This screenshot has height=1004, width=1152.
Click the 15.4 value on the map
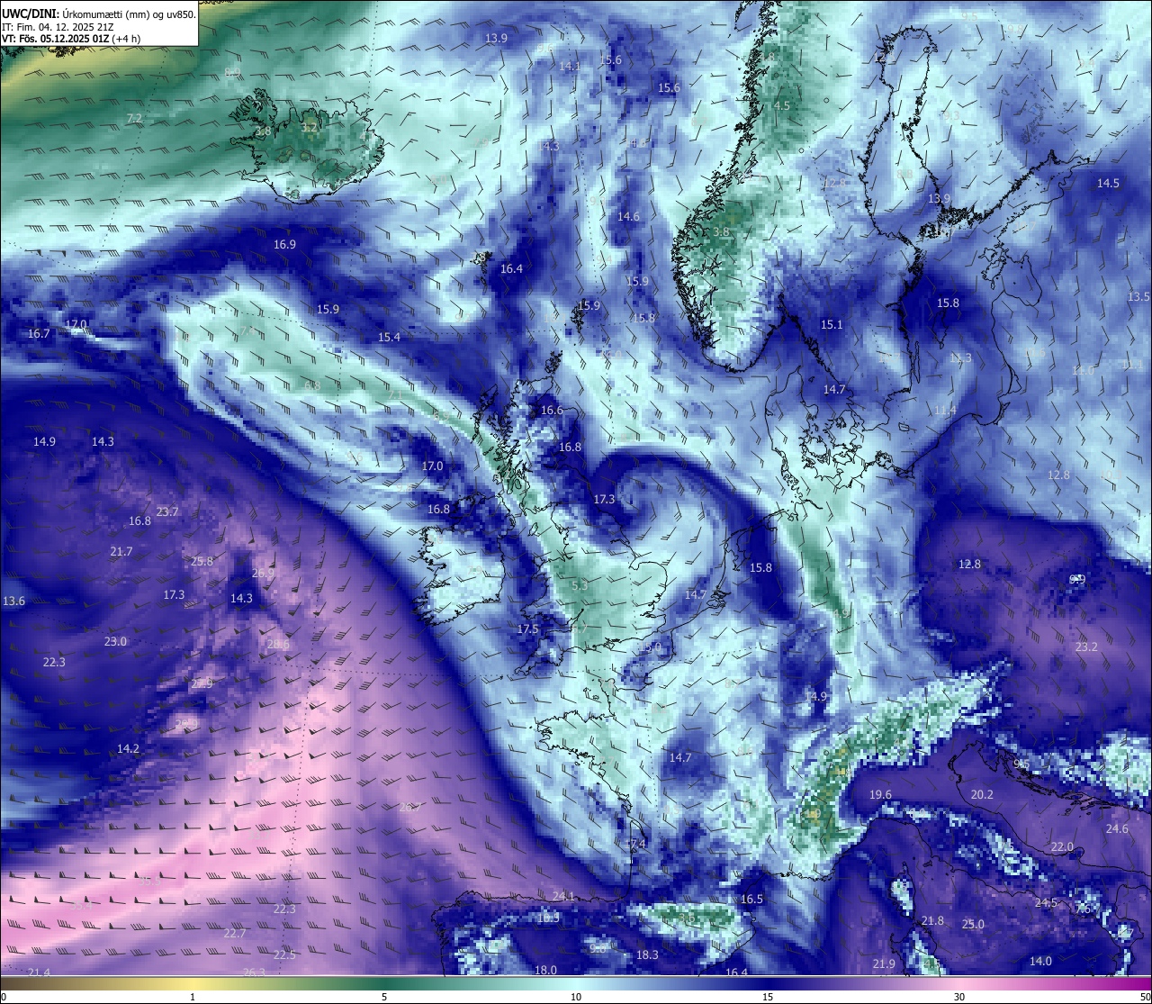389,337
